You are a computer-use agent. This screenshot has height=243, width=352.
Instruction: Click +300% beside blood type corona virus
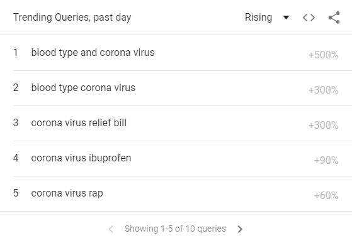pos(323,90)
